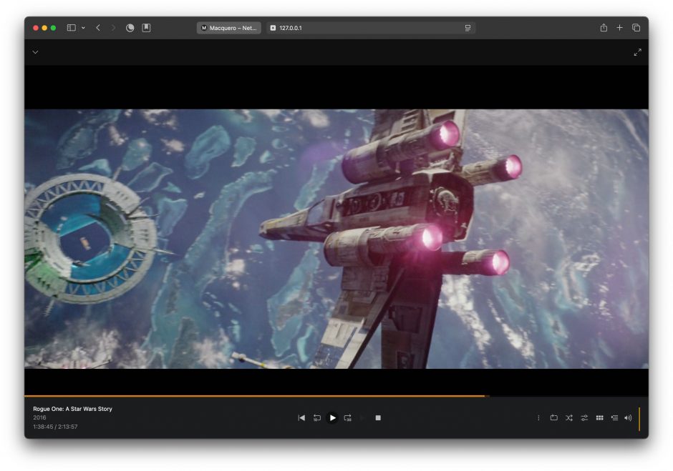
Task: Mute the audio via speaker icon
Action: [x=628, y=418]
